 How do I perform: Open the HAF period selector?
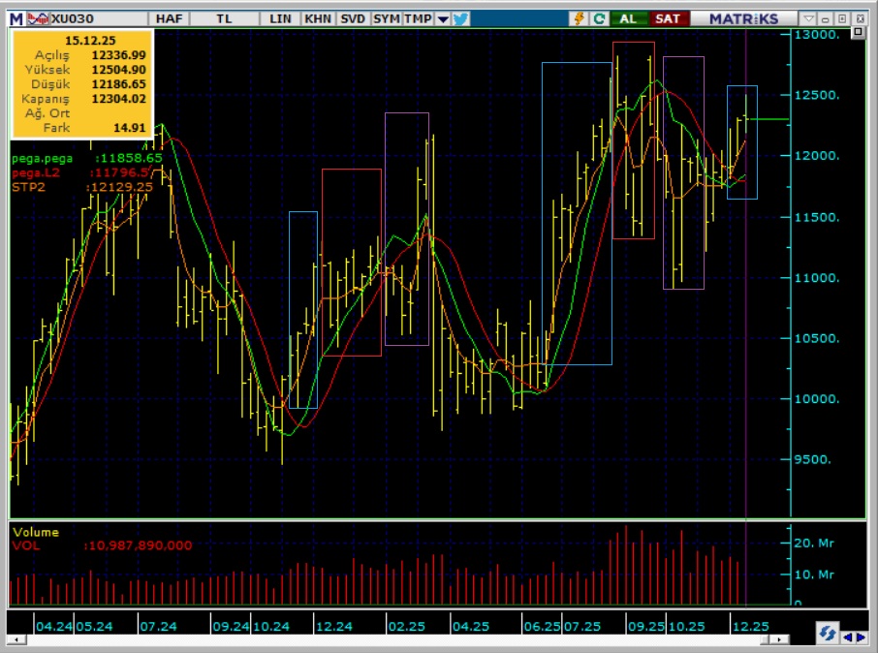pyautogui.click(x=169, y=18)
